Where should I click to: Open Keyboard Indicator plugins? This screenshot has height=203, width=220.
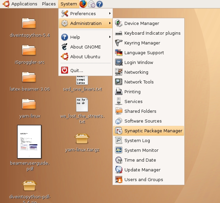(x=148, y=33)
